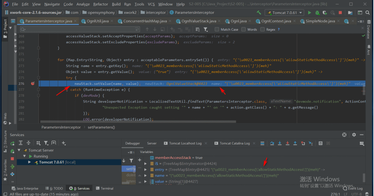Viewport: 374px width, 196px height.
Task: Open the Server tab in Services
Action: point(152,143)
